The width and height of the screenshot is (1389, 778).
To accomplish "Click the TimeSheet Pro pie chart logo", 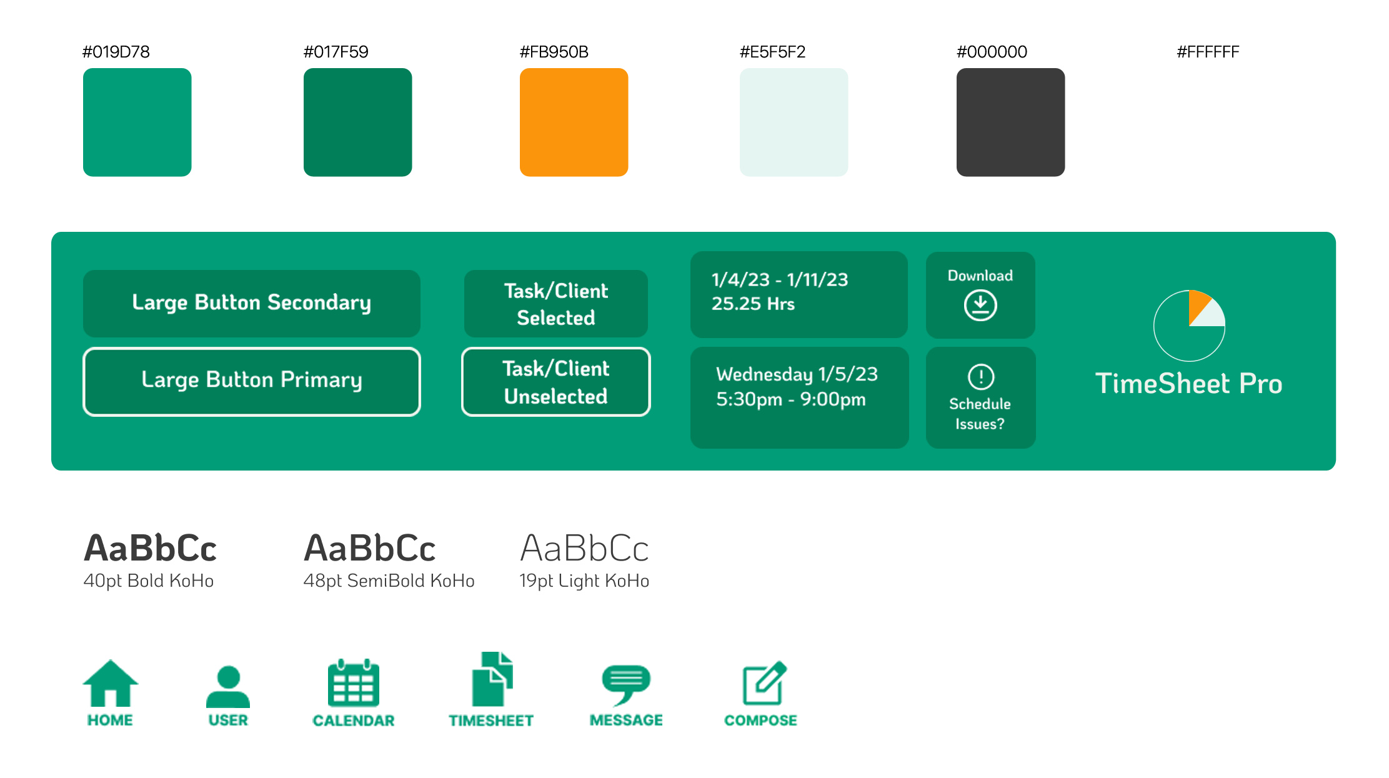I will point(1189,326).
